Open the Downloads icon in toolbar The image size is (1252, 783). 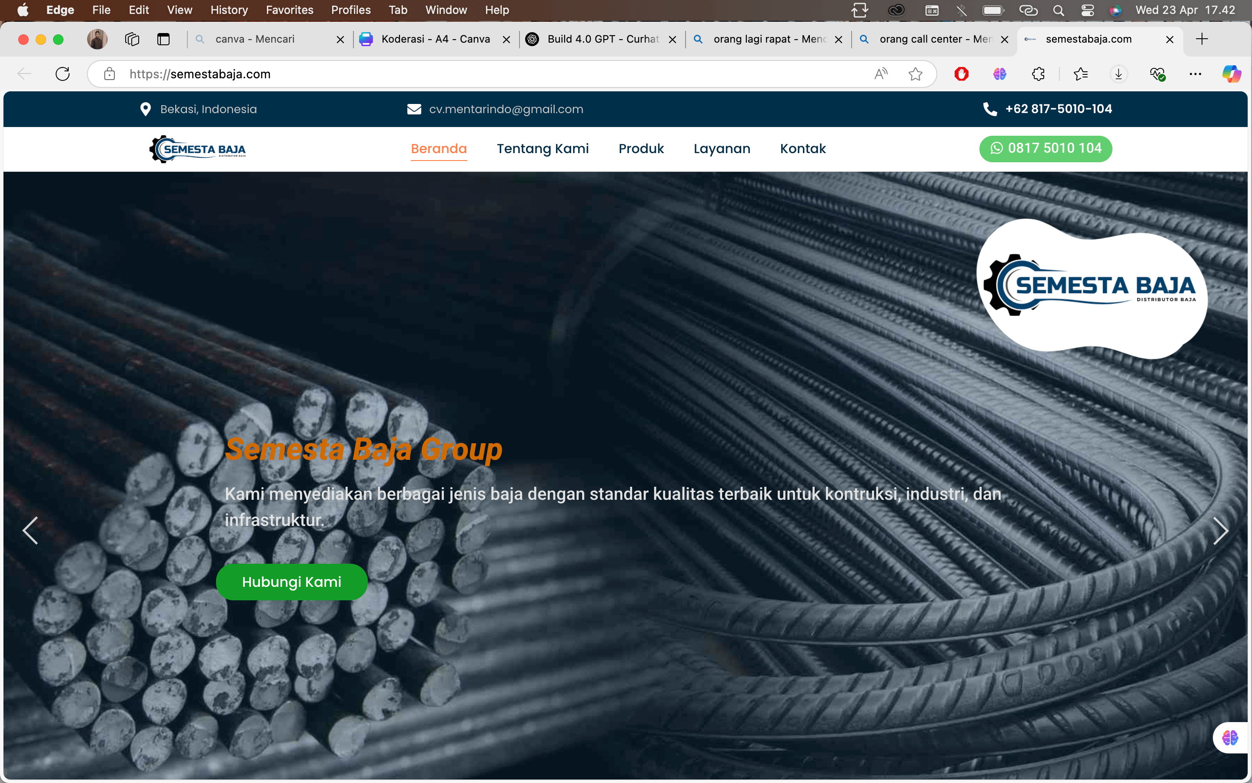click(x=1118, y=74)
